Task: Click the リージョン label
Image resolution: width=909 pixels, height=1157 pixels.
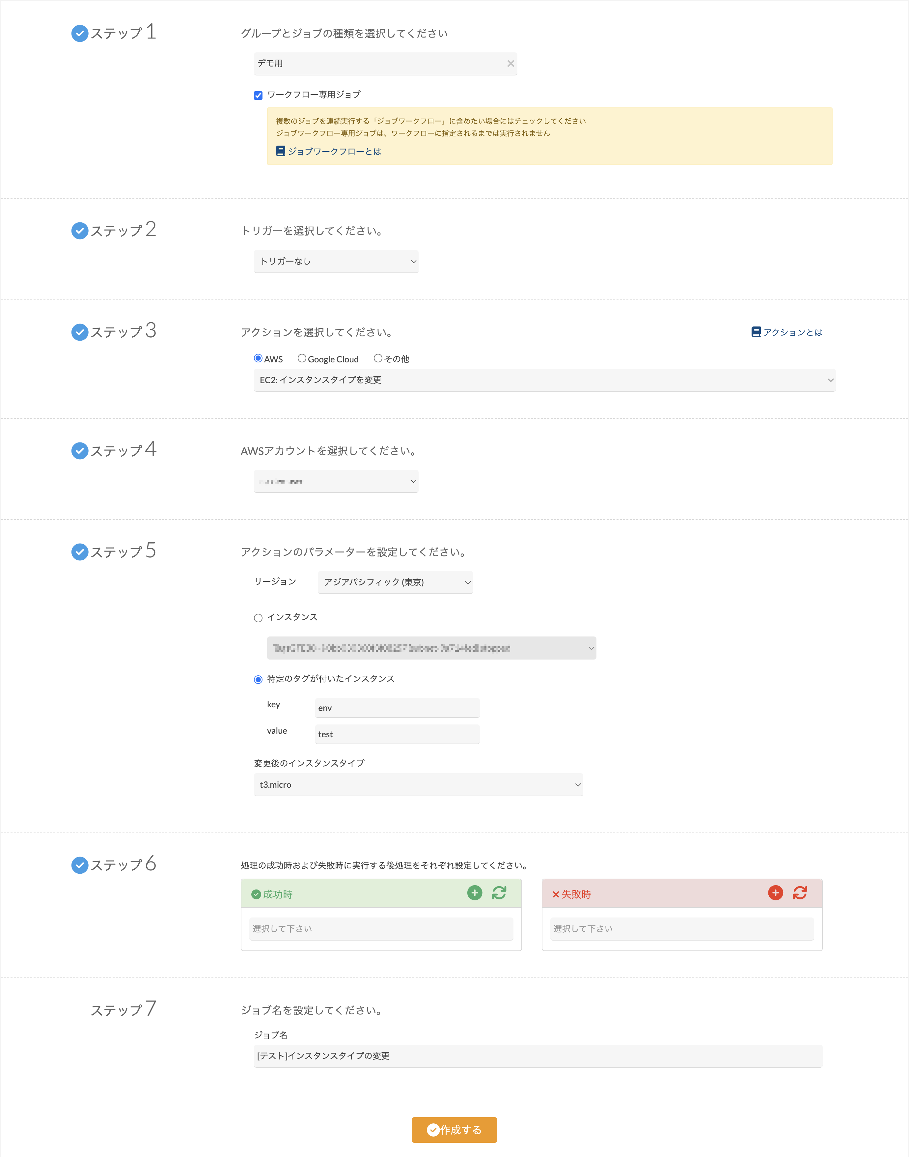Action: tap(275, 582)
